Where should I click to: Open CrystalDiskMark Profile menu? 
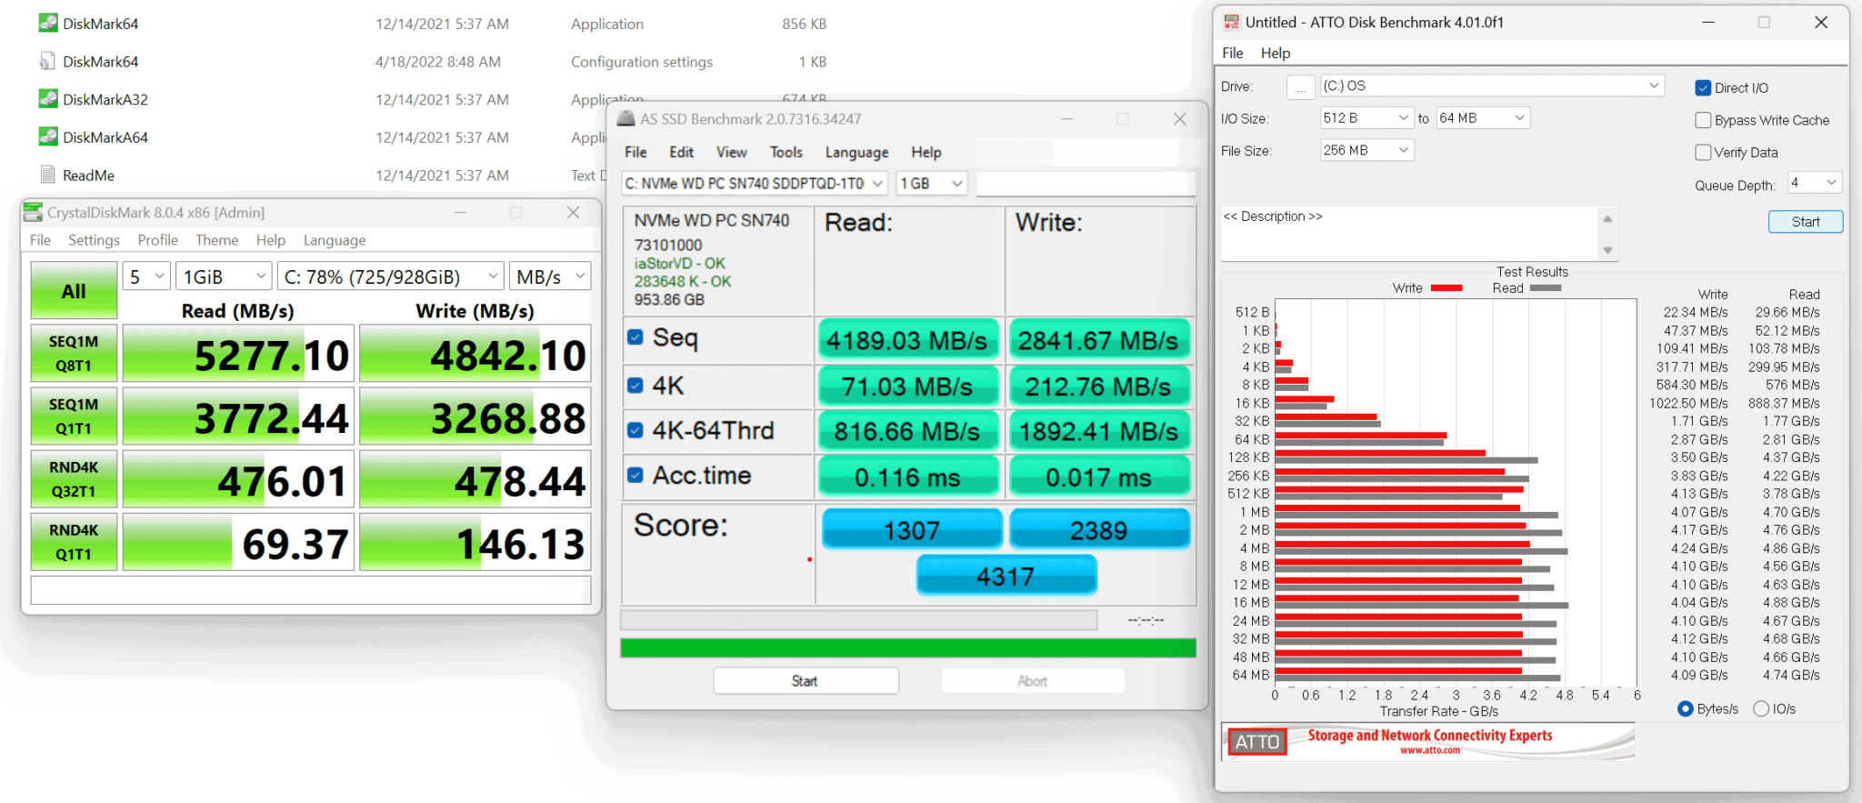click(157, 240)
